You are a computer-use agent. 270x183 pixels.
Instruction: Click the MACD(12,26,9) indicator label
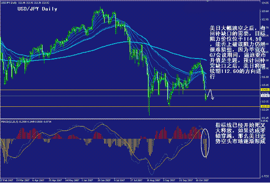click(26, 122)
